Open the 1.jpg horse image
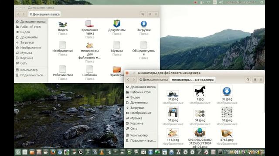279x156 pixels. 200,91
